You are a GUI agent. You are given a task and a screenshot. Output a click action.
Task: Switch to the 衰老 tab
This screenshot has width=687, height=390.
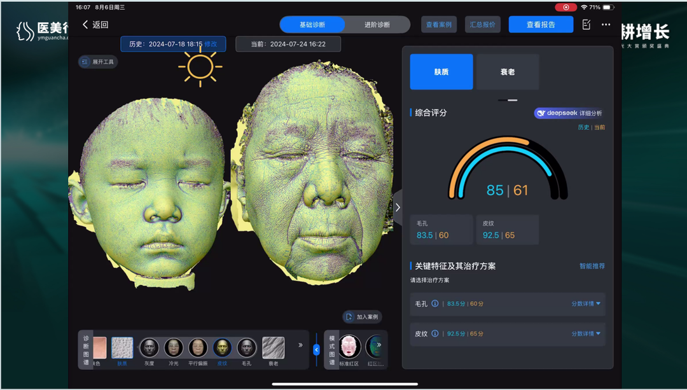tap(508, 71)
